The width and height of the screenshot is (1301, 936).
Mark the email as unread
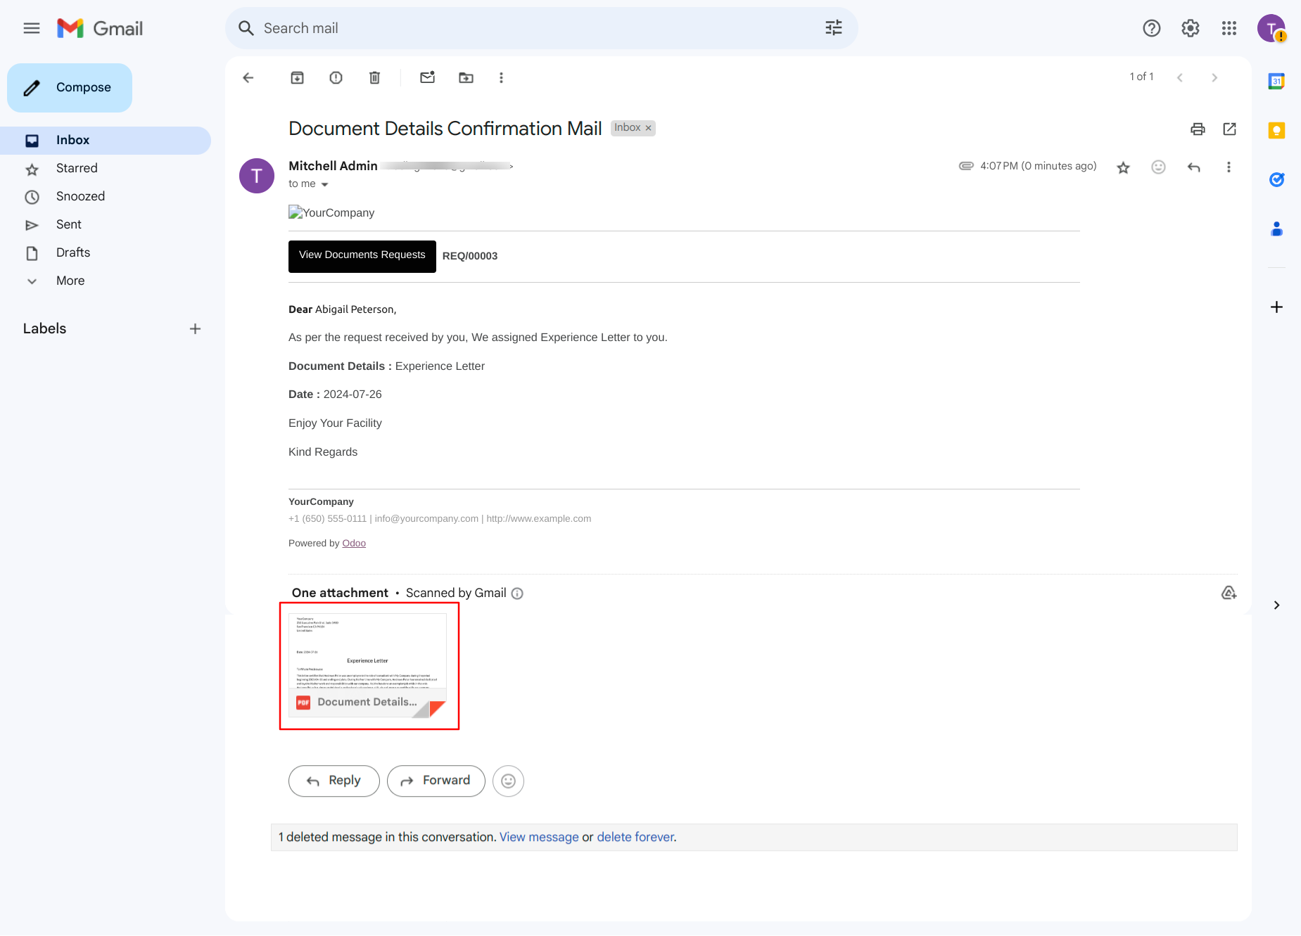click(428, 77)
